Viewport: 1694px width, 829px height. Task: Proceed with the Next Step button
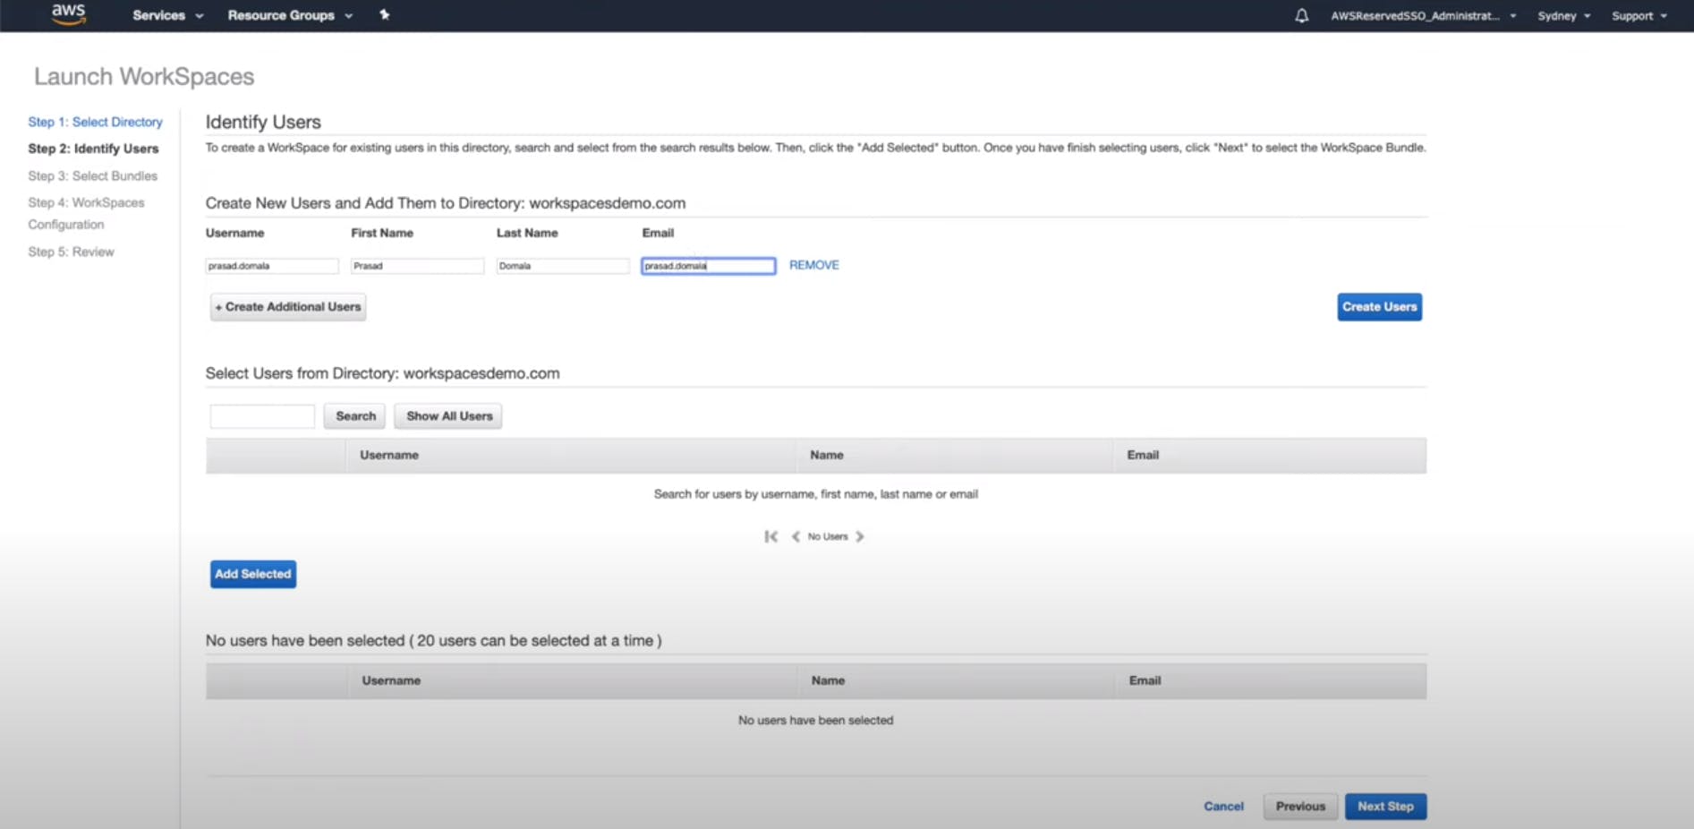click(x=1385, y=806)
